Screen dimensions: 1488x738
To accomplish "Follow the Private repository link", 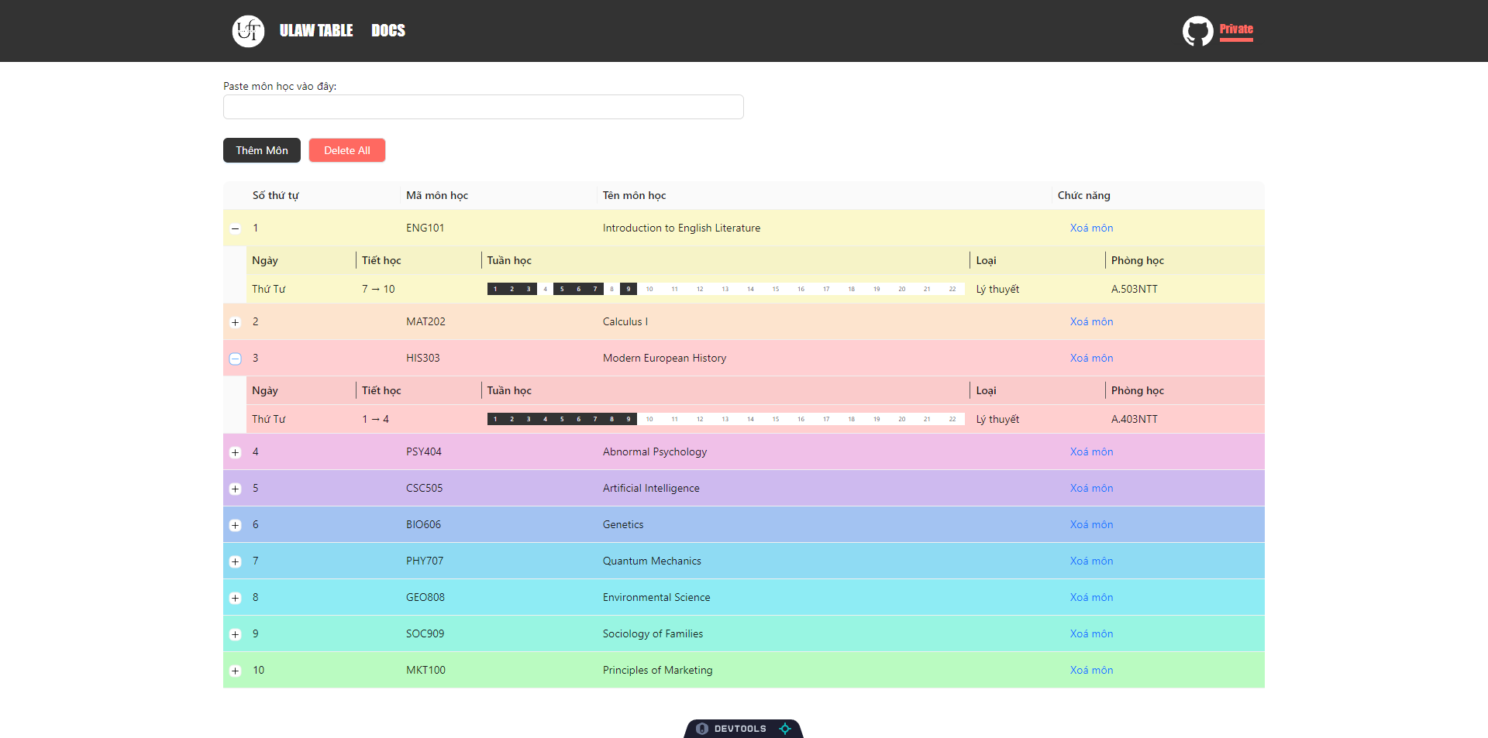I will coord(1236,29).
